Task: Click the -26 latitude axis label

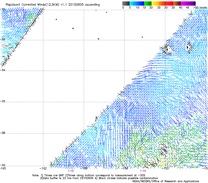Action: point(3,101)
